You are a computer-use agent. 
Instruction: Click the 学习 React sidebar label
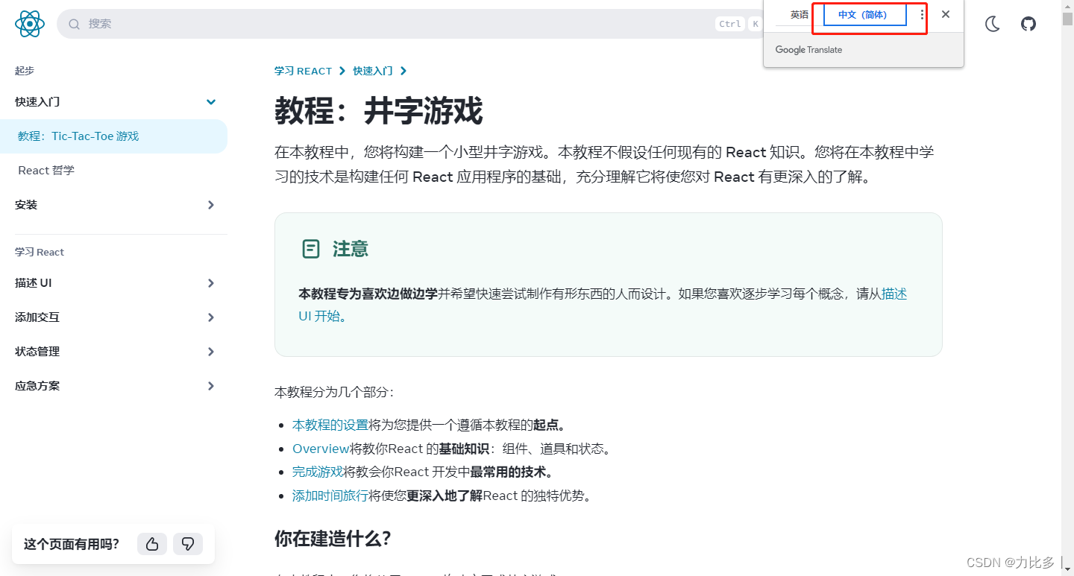pyautogui.click(x=40, y=252)
